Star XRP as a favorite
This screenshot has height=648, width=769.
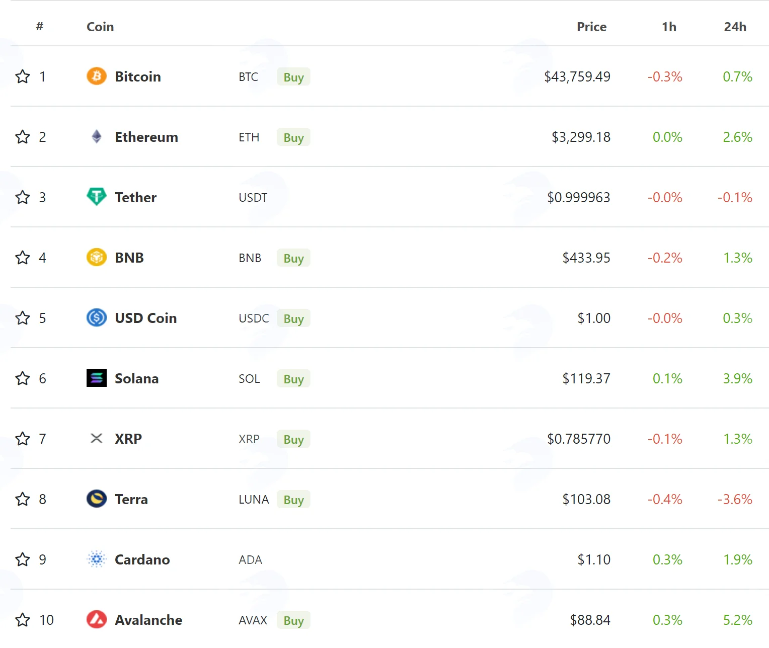pos(23,439)
